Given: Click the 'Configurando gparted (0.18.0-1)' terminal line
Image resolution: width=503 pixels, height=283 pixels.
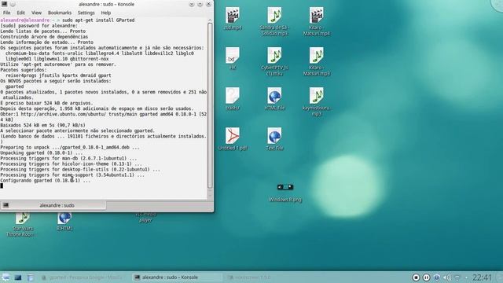Looking at the screenshot, I should click(46, 181).
